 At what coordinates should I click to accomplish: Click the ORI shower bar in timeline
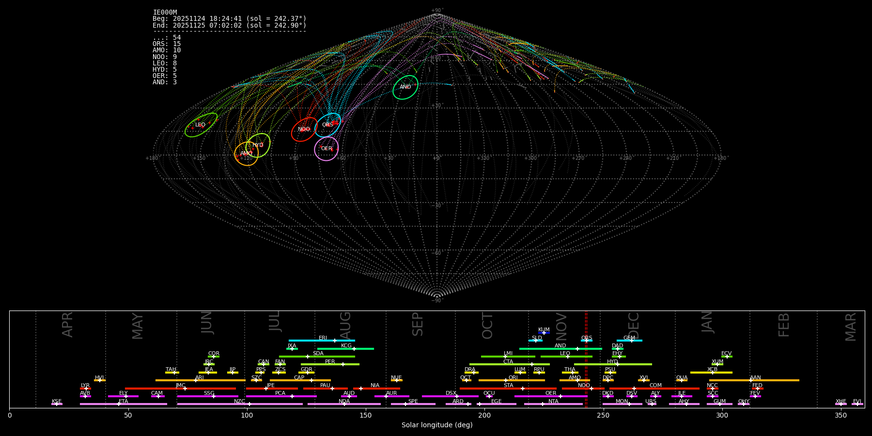pos(512,380)
